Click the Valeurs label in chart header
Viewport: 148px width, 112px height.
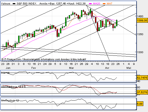(6, 4)
